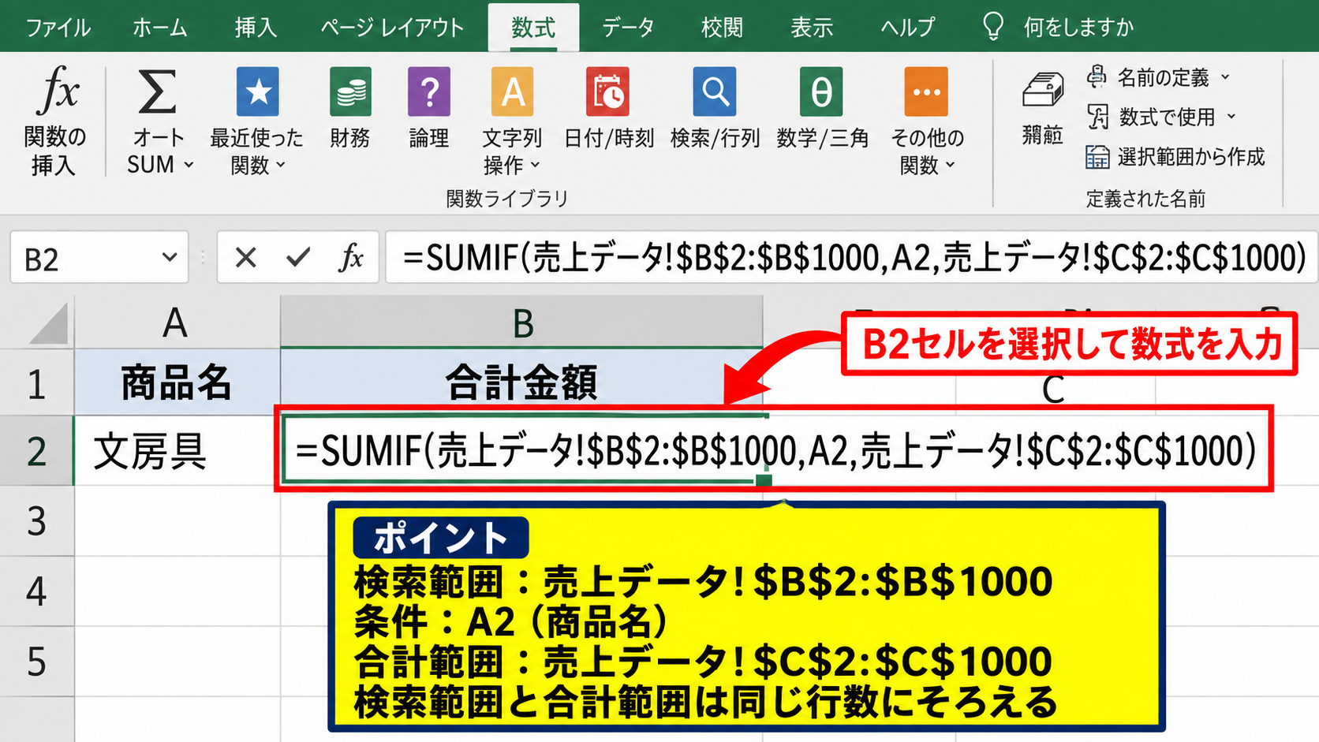The width and height of the screenshot is (1319, 742).
Task: Click the Name Box field B2
Action: click(99, 257)
